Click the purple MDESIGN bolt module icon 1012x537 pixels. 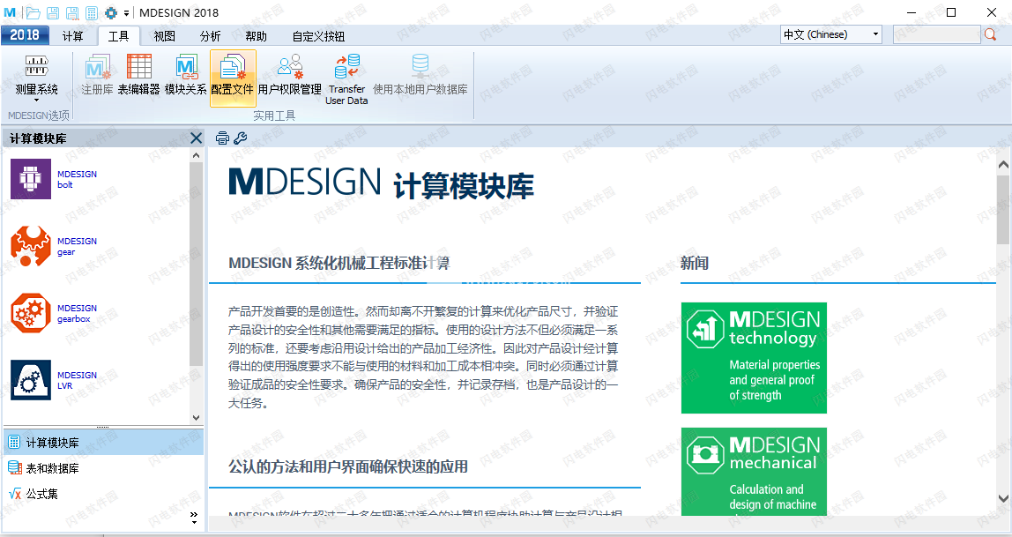(x=30, y=179)
